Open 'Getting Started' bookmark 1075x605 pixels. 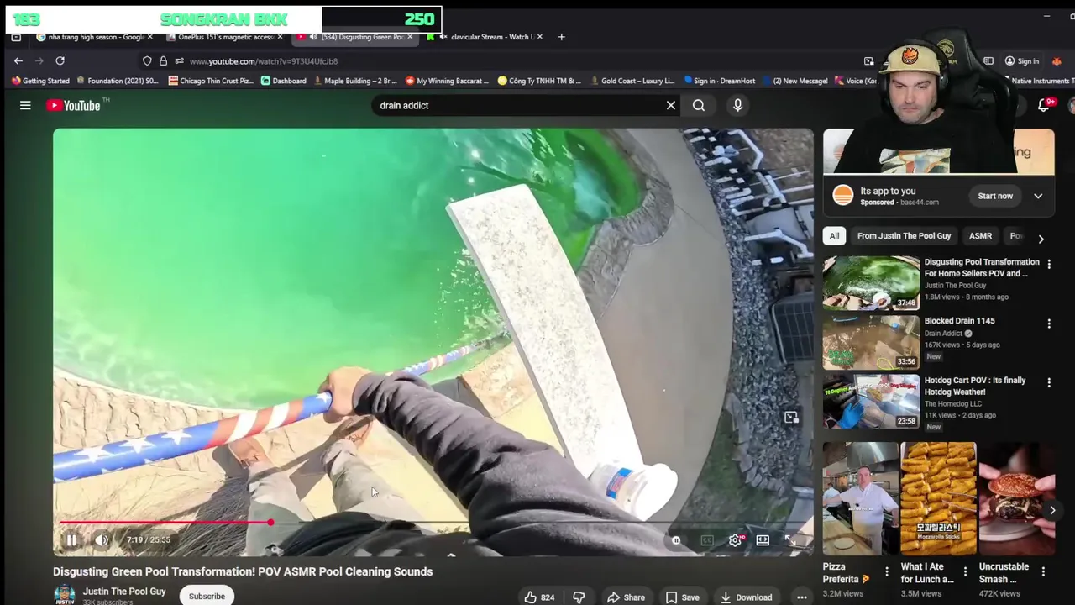39,81
